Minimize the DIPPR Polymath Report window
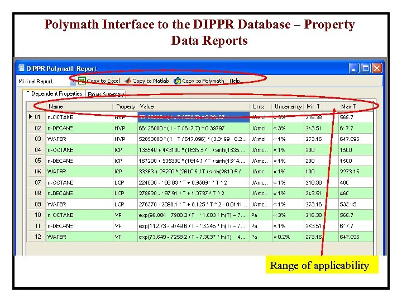Screen dimensions: 402x302 (x=354, y=68)
